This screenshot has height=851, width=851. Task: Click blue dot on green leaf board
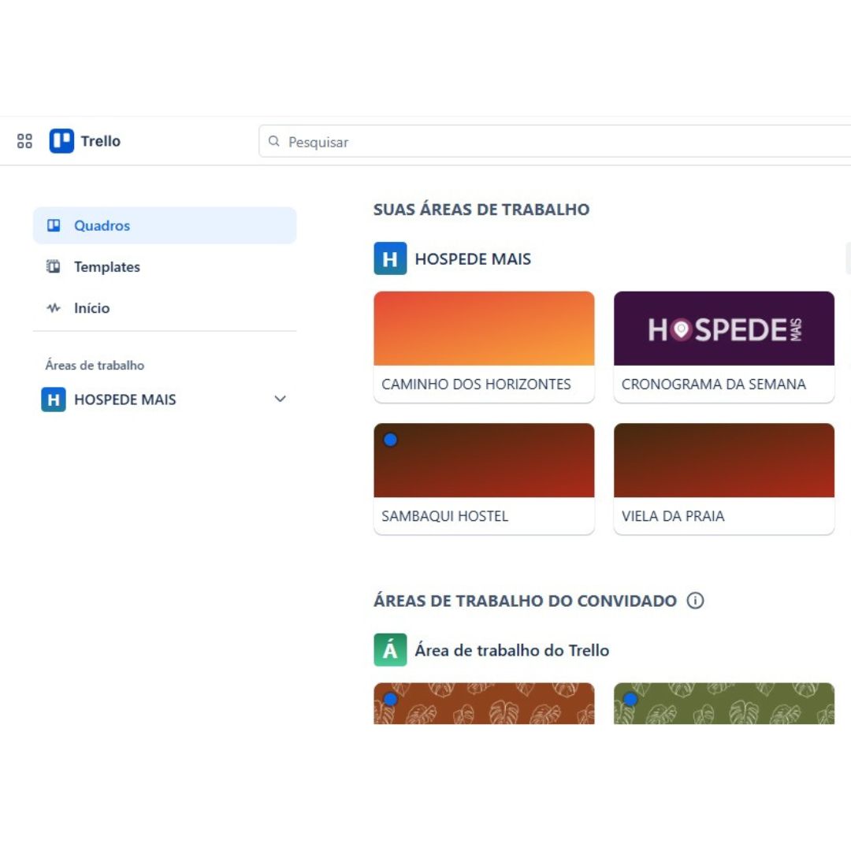tap(630, 699)
